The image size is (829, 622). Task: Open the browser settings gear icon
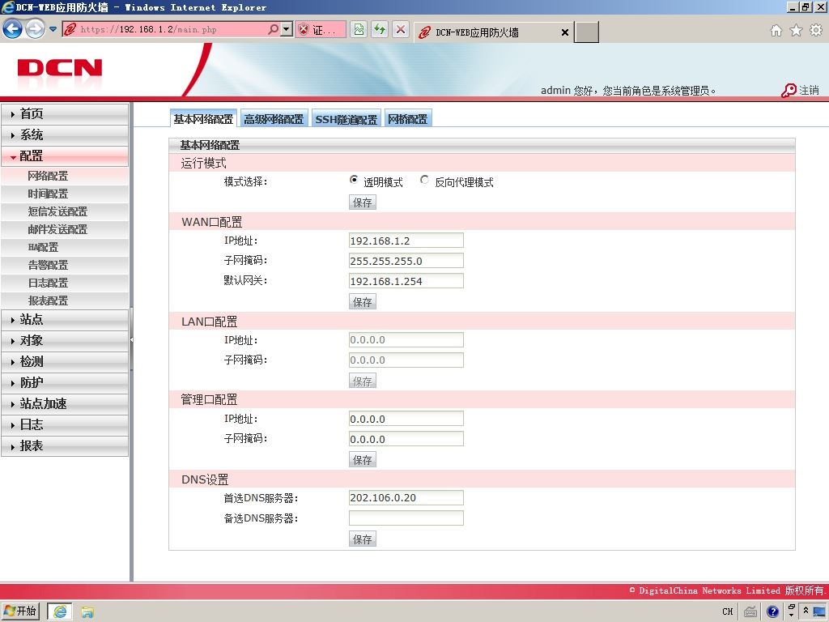[816, 31]
